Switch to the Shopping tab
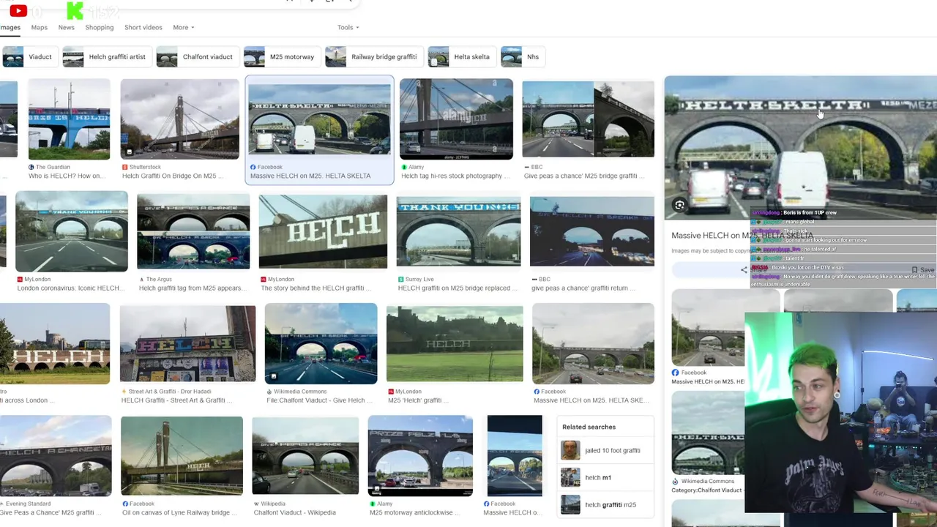 (99, 27)
